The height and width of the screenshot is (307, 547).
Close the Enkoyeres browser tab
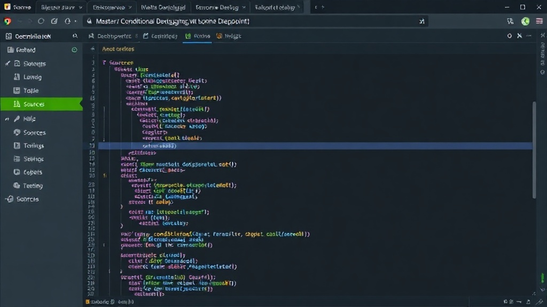130,7
